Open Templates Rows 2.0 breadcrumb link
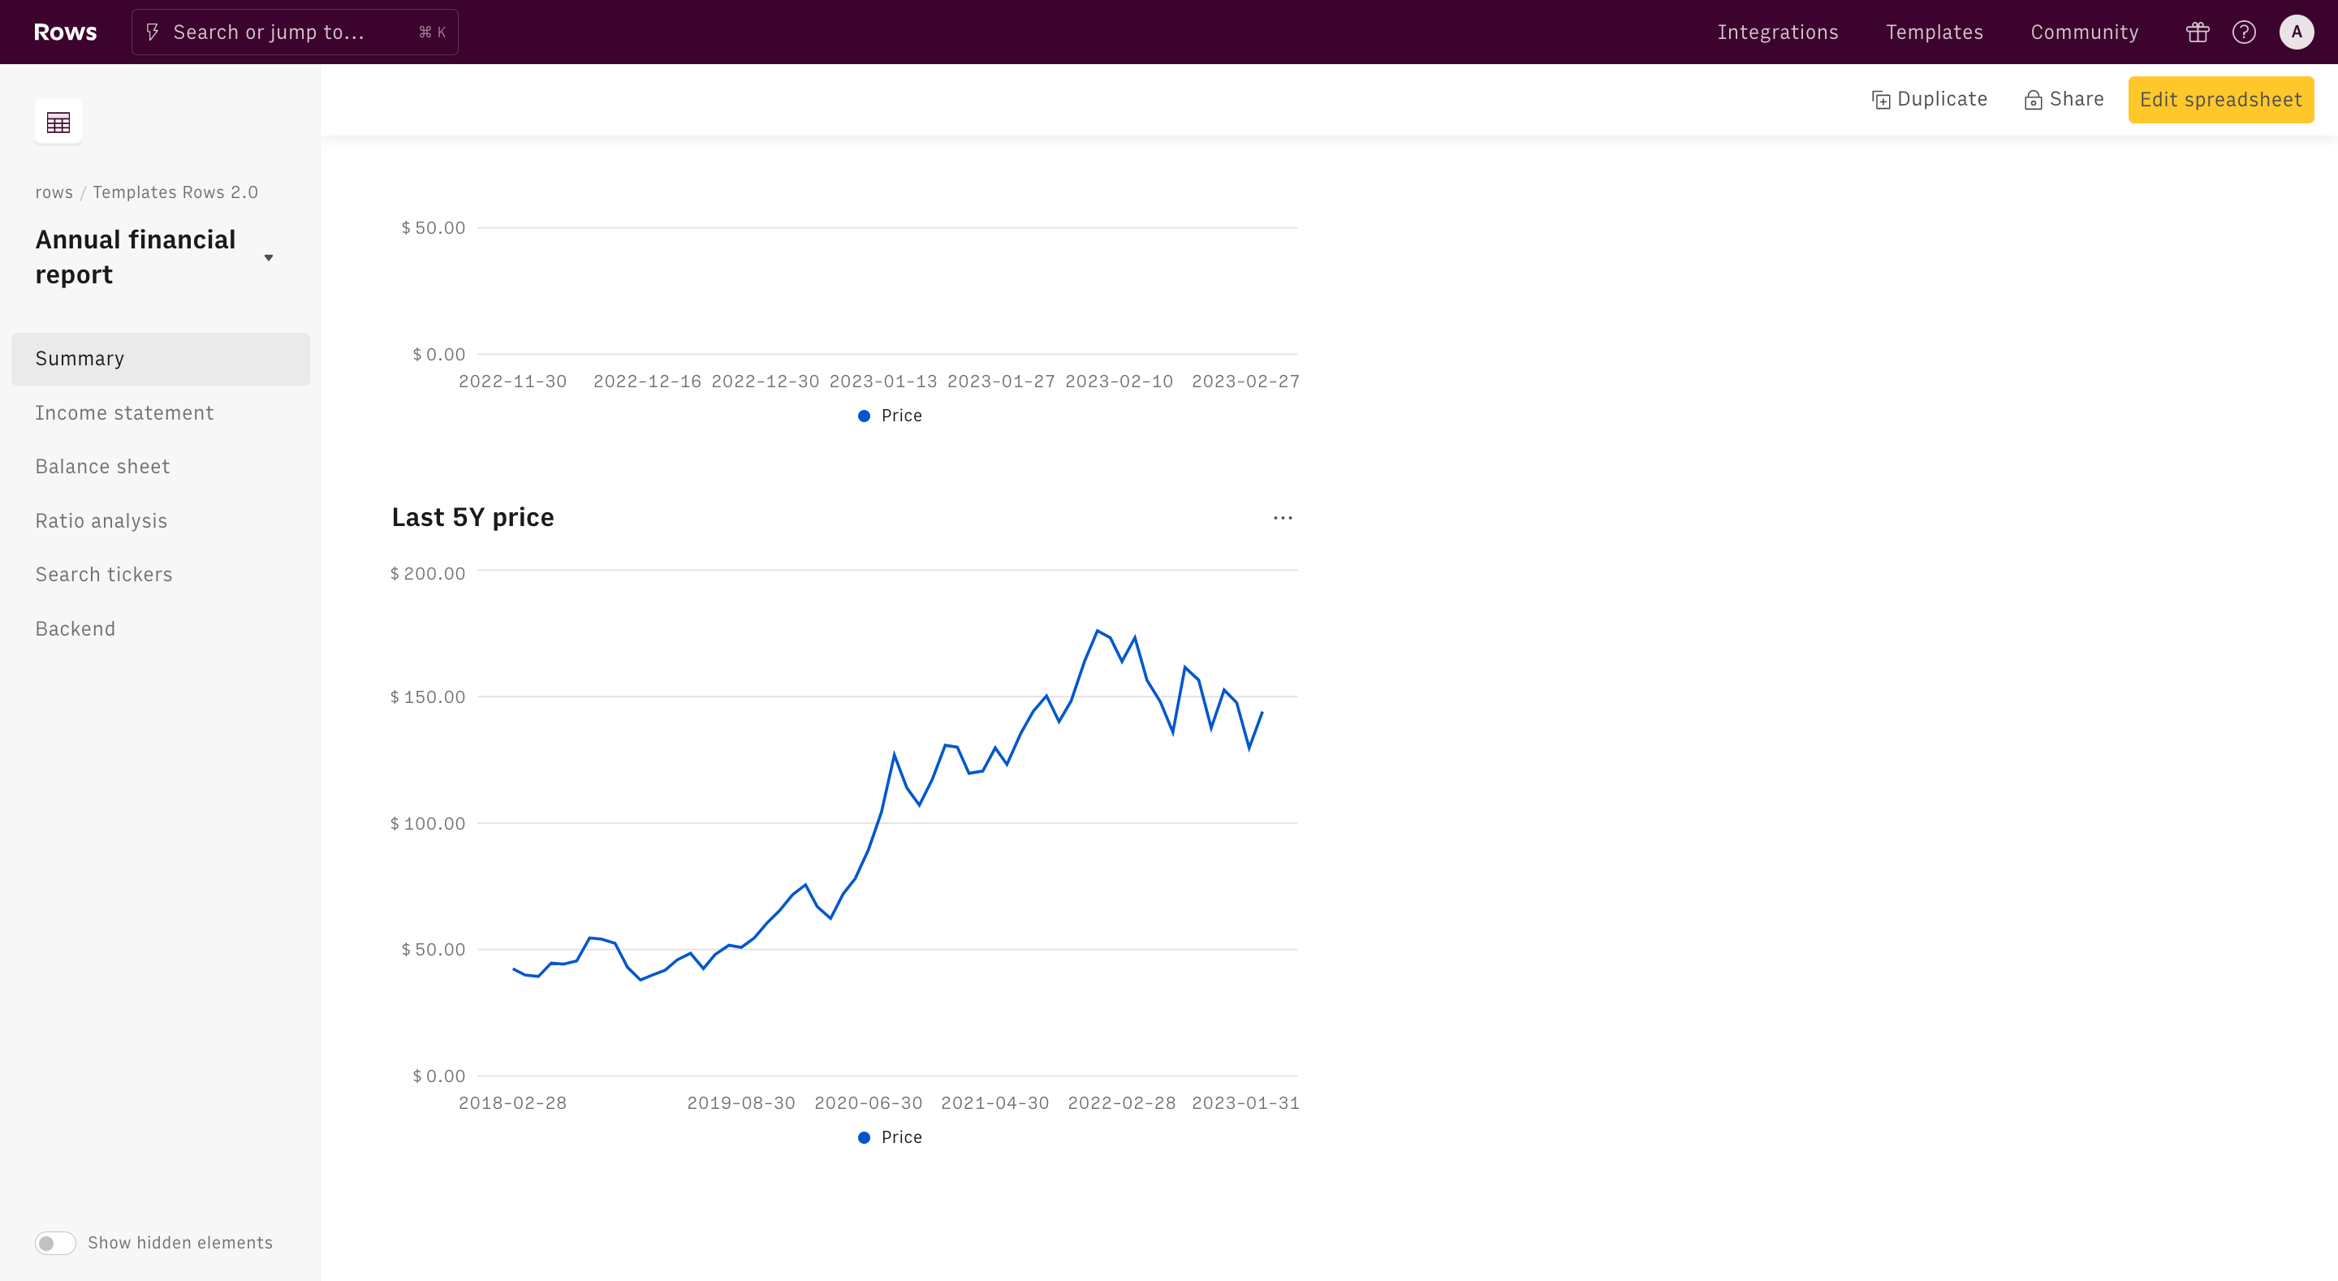 click(175, 192)
